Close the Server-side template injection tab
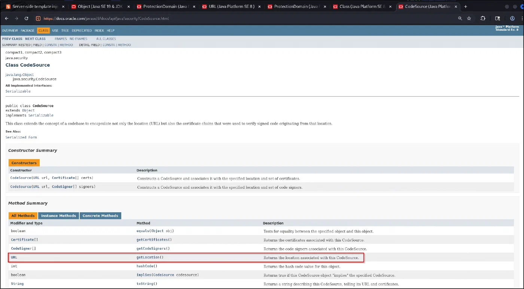 coord(63,6)
